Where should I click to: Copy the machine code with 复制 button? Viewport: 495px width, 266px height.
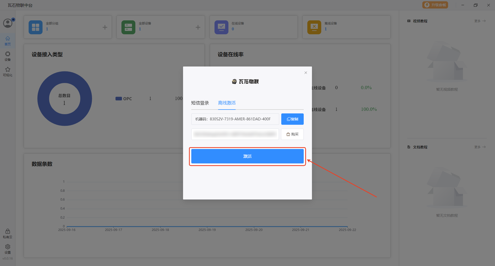click(x=292, y=119)
